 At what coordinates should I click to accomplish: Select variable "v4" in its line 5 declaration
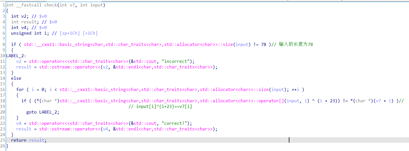click(x=24, y=28)
